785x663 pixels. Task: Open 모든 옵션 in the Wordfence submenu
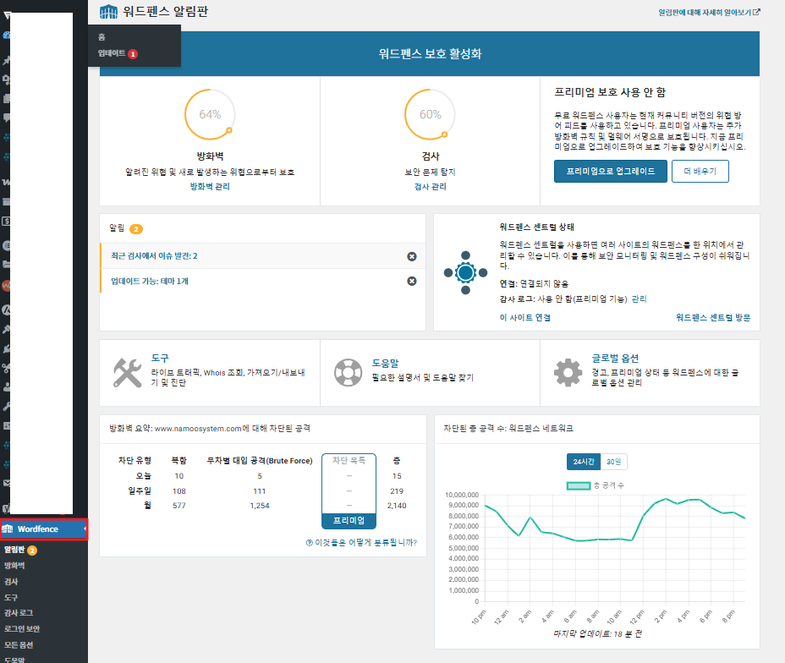(19, 645)
